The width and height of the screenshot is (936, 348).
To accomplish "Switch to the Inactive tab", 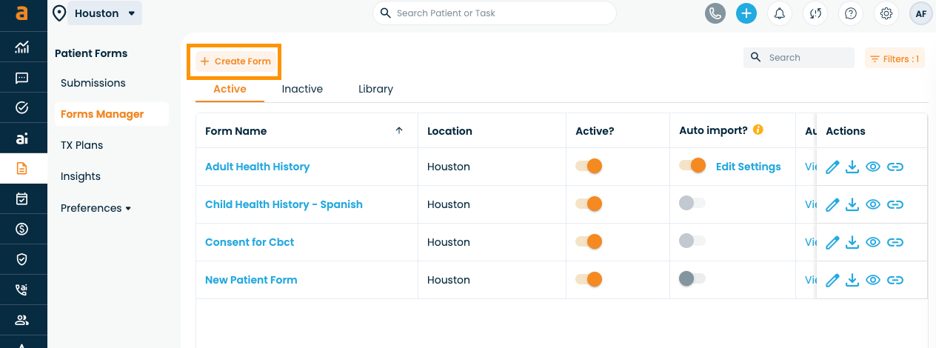I will 302,89.
